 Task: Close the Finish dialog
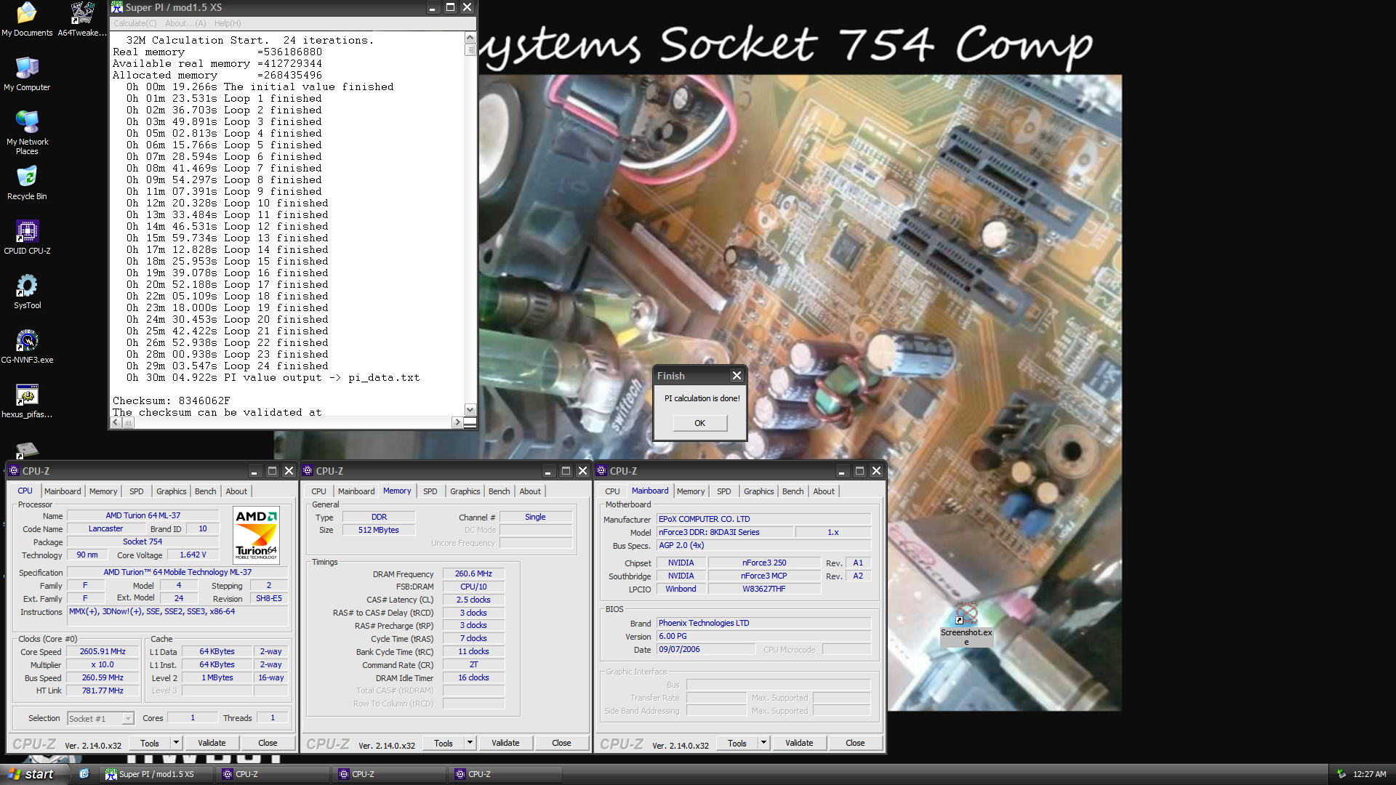[x=737, y=376]
